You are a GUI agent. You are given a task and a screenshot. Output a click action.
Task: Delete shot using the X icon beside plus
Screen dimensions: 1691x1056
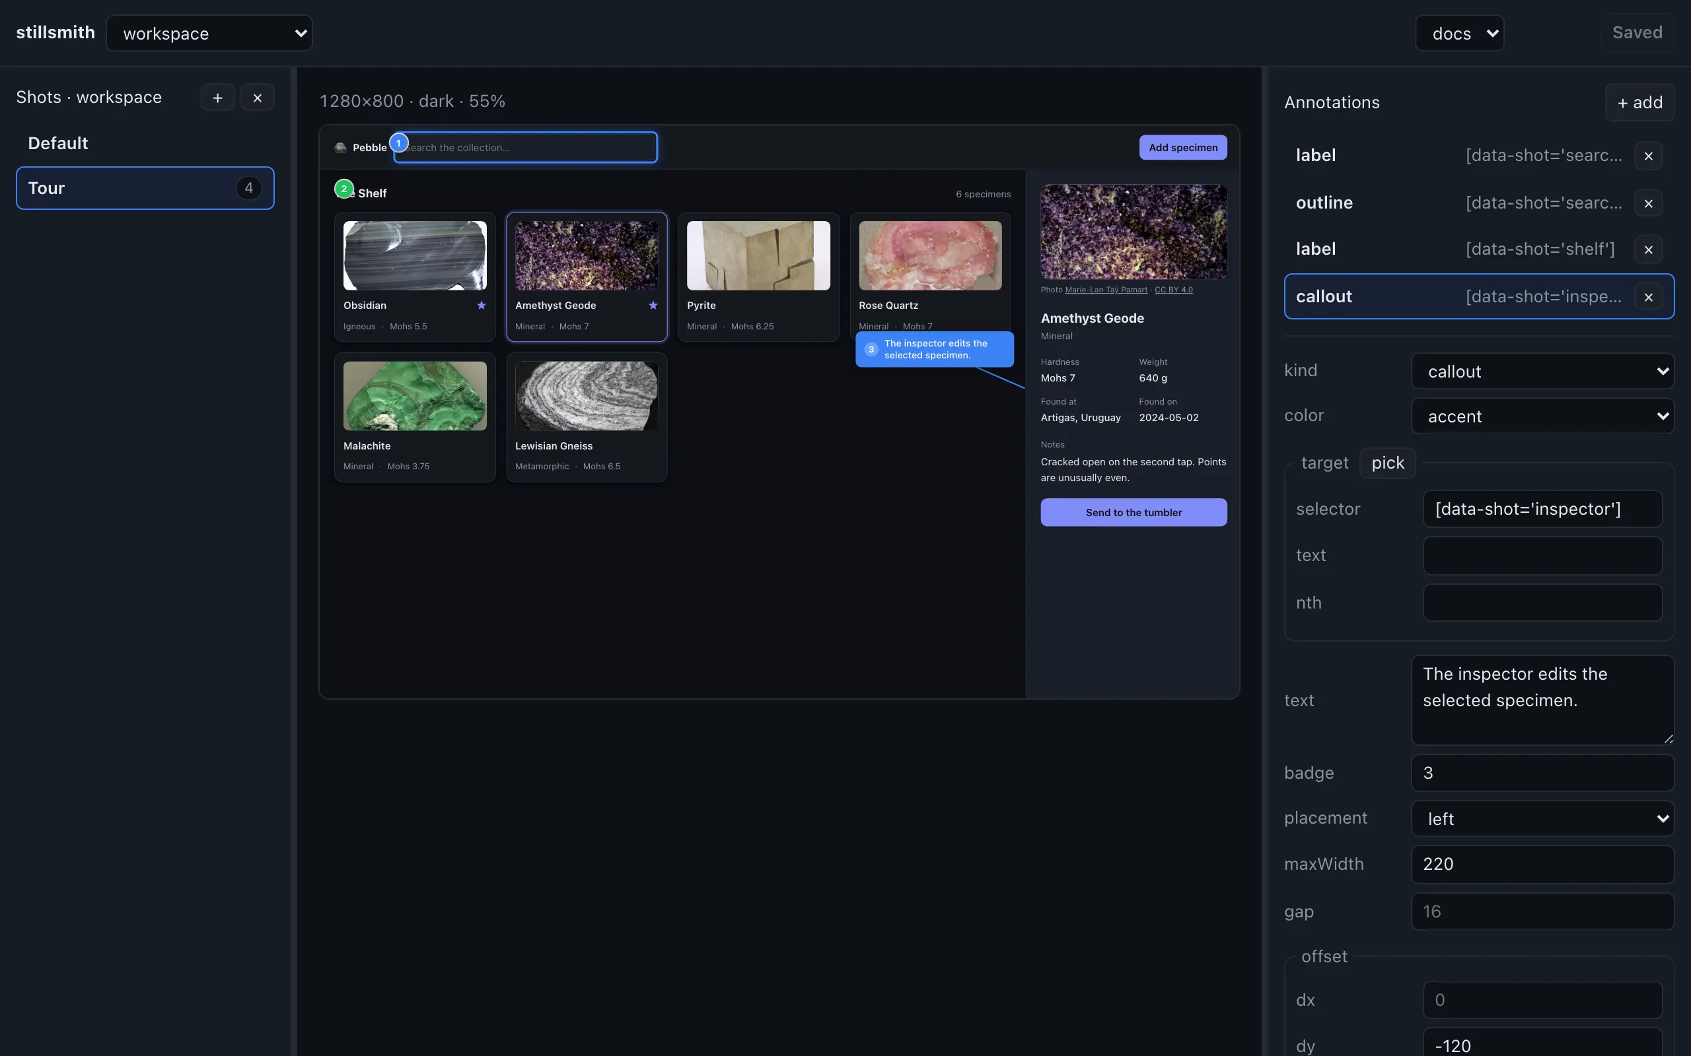coord(257,98)
